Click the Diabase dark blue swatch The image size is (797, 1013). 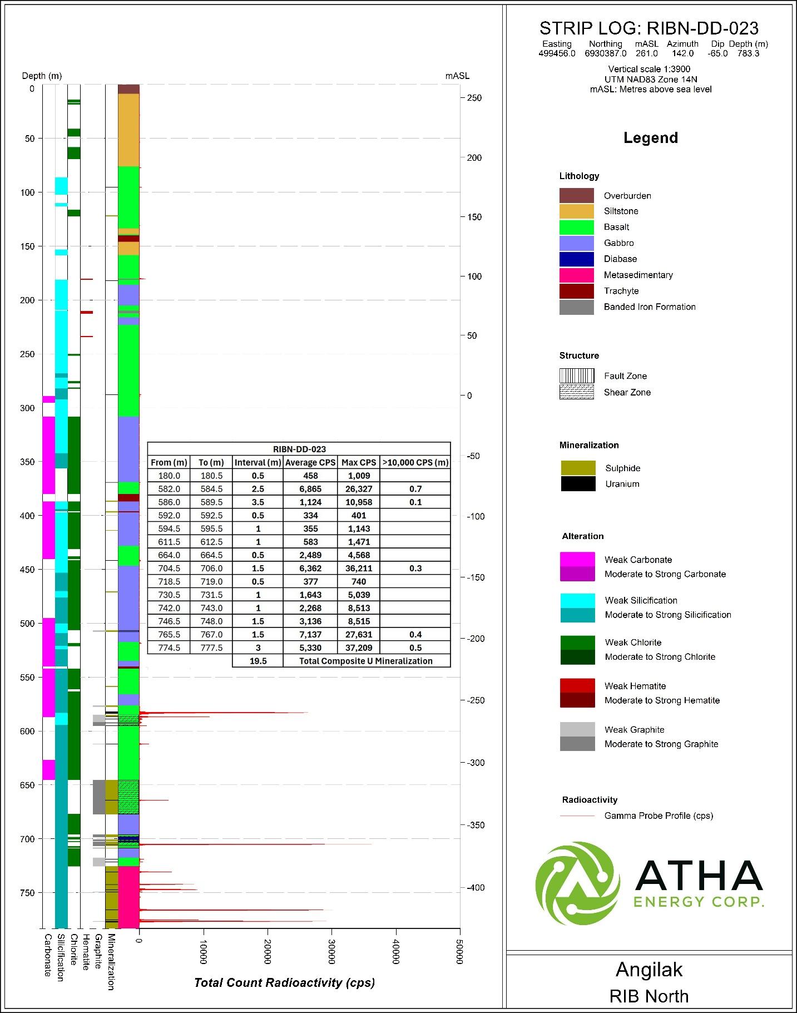point(577,259)
